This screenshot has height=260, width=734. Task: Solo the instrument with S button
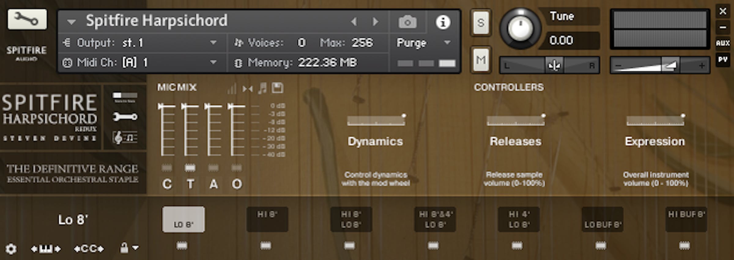[x=481, y=23]
